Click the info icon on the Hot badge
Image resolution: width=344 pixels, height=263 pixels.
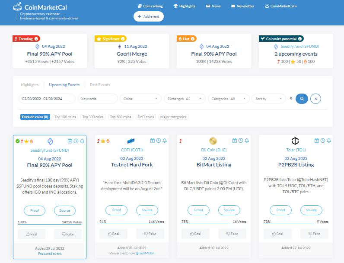click(x=193, y=39)
